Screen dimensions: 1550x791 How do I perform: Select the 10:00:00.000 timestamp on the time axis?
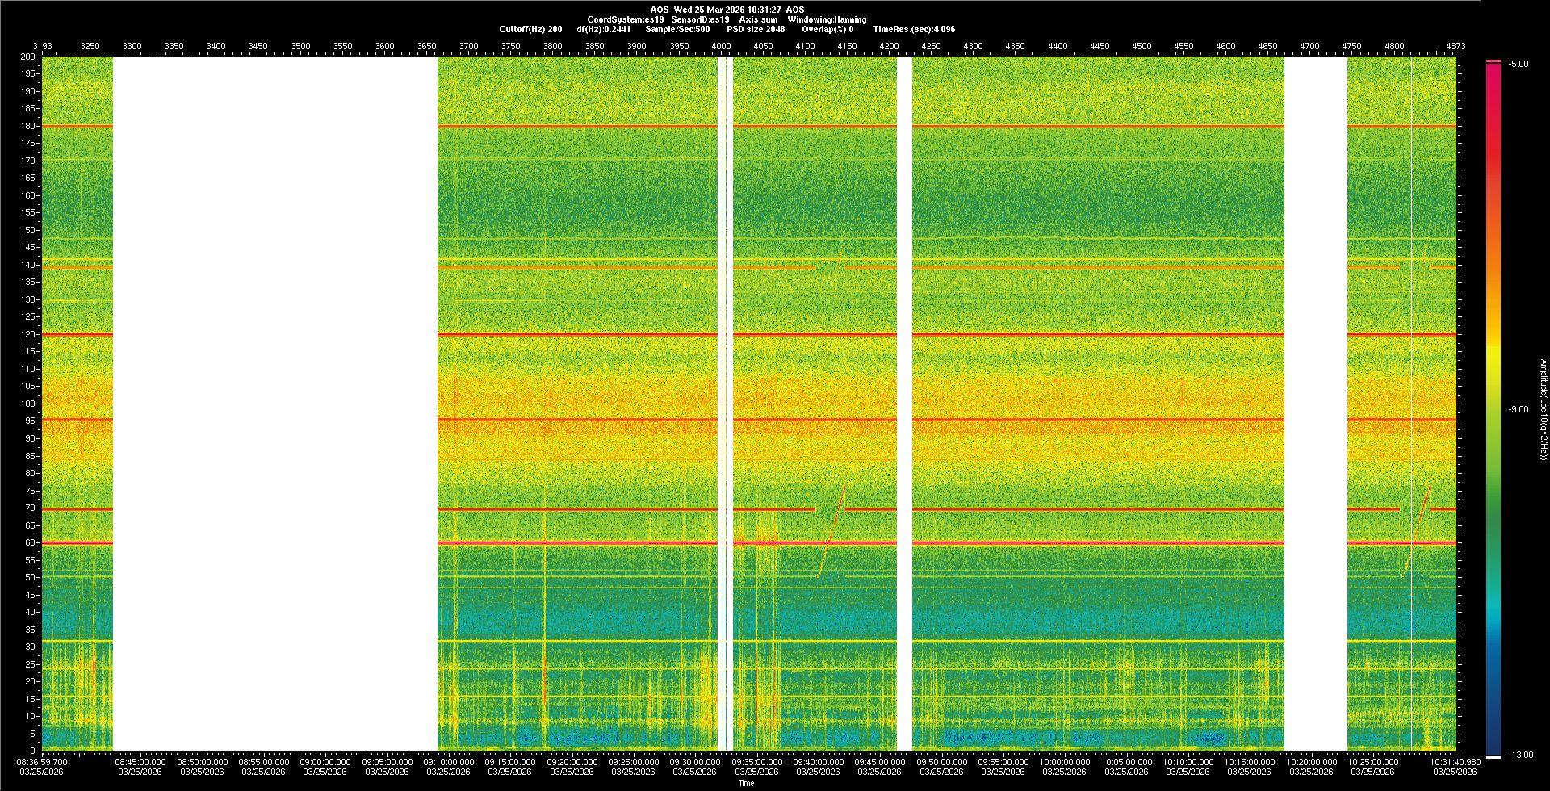[x=1064, y=762]
